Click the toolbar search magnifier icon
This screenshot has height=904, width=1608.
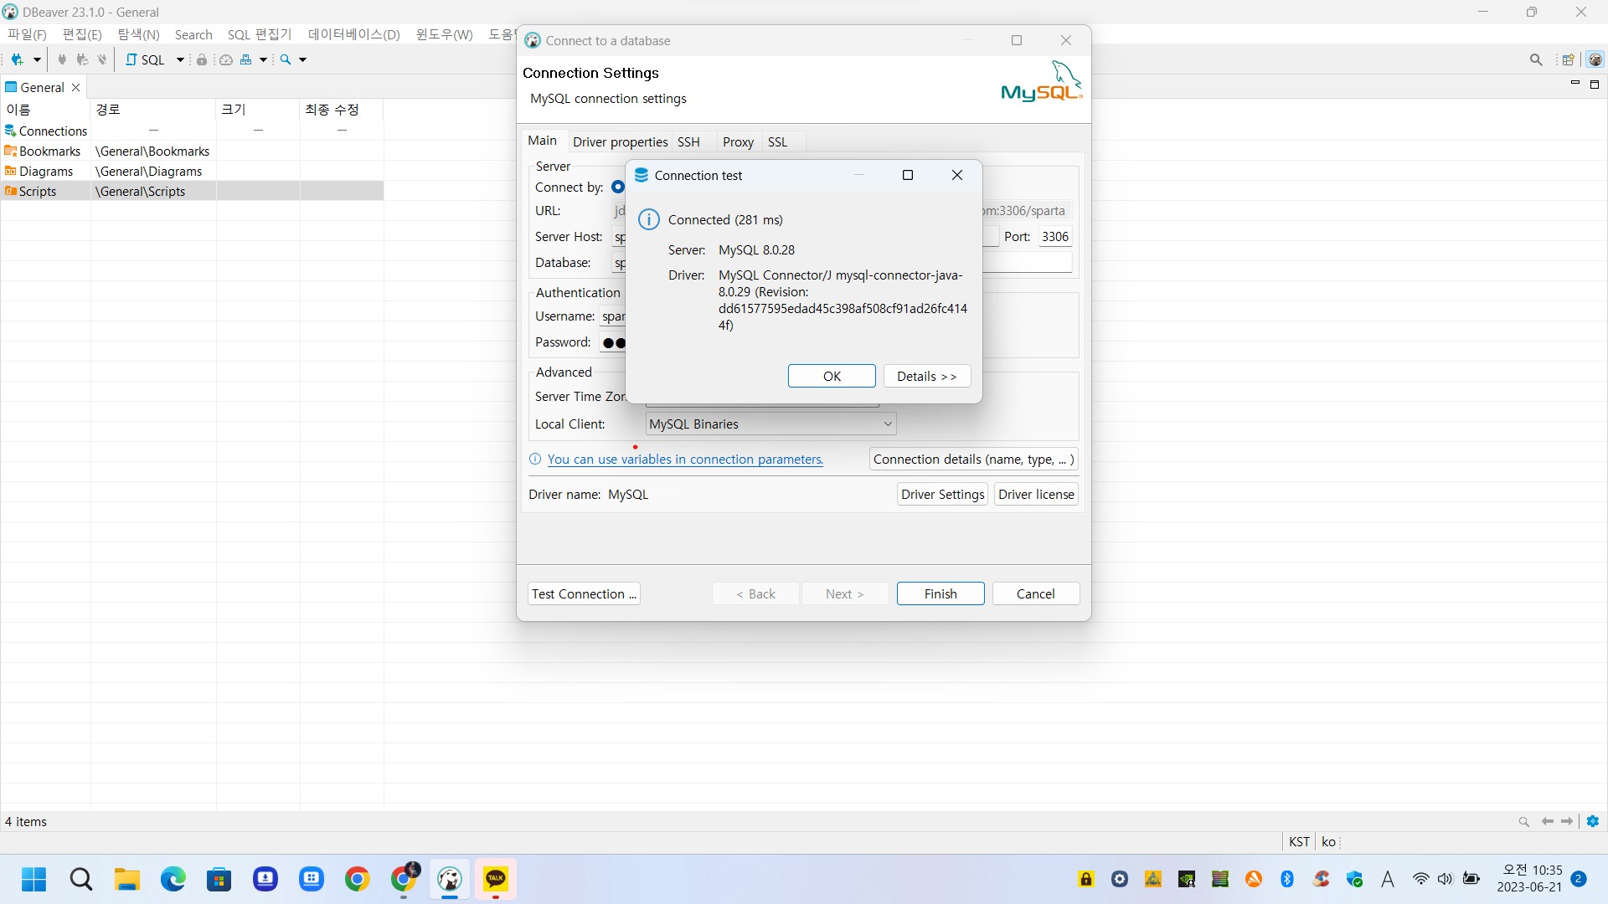[286, 59]
